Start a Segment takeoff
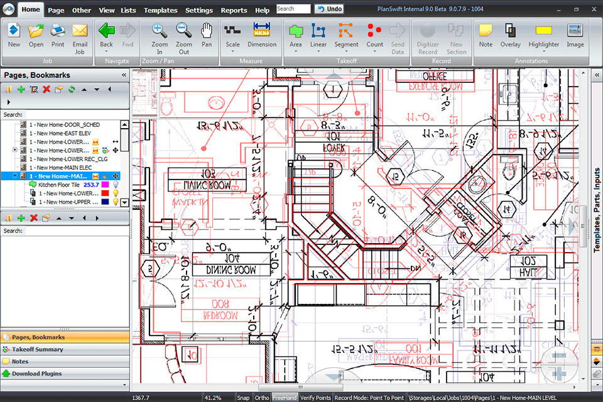 tap(346, 35)
